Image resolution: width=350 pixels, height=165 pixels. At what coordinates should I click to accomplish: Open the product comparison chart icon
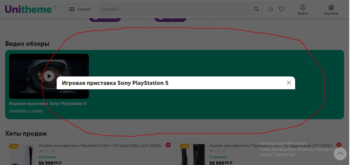(270, 9)
